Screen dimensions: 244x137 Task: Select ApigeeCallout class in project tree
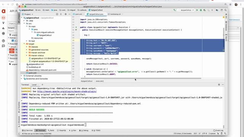(x=45, y=35)
